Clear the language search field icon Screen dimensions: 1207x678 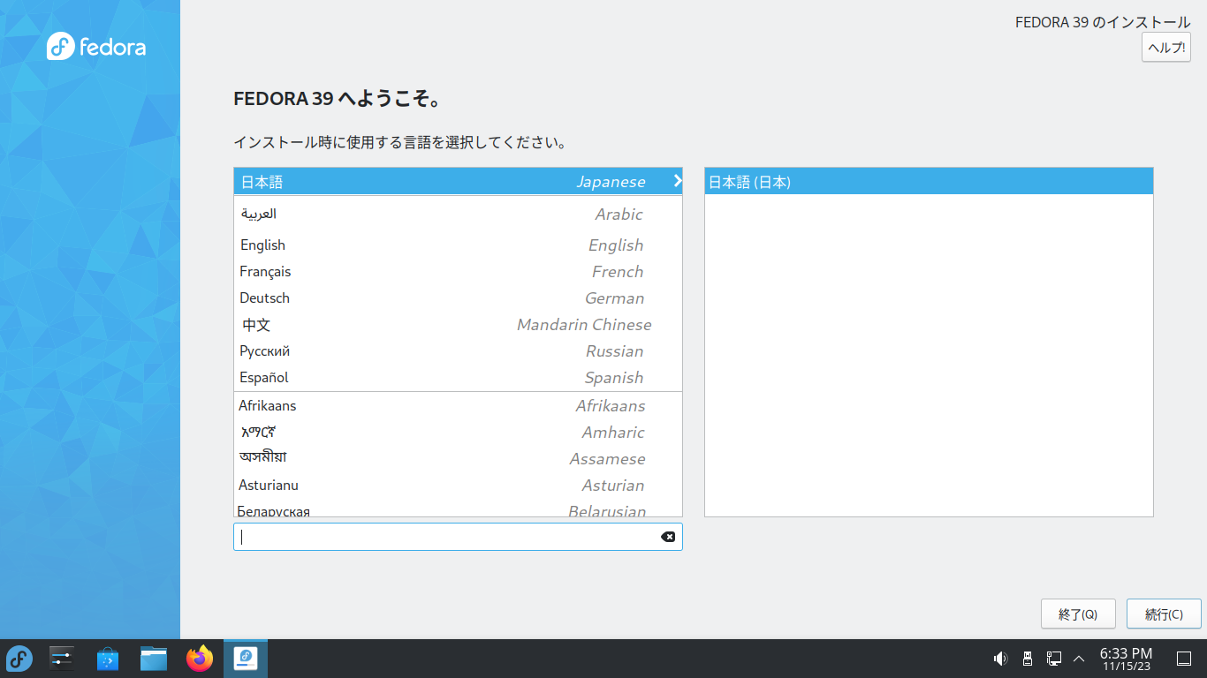668,537
